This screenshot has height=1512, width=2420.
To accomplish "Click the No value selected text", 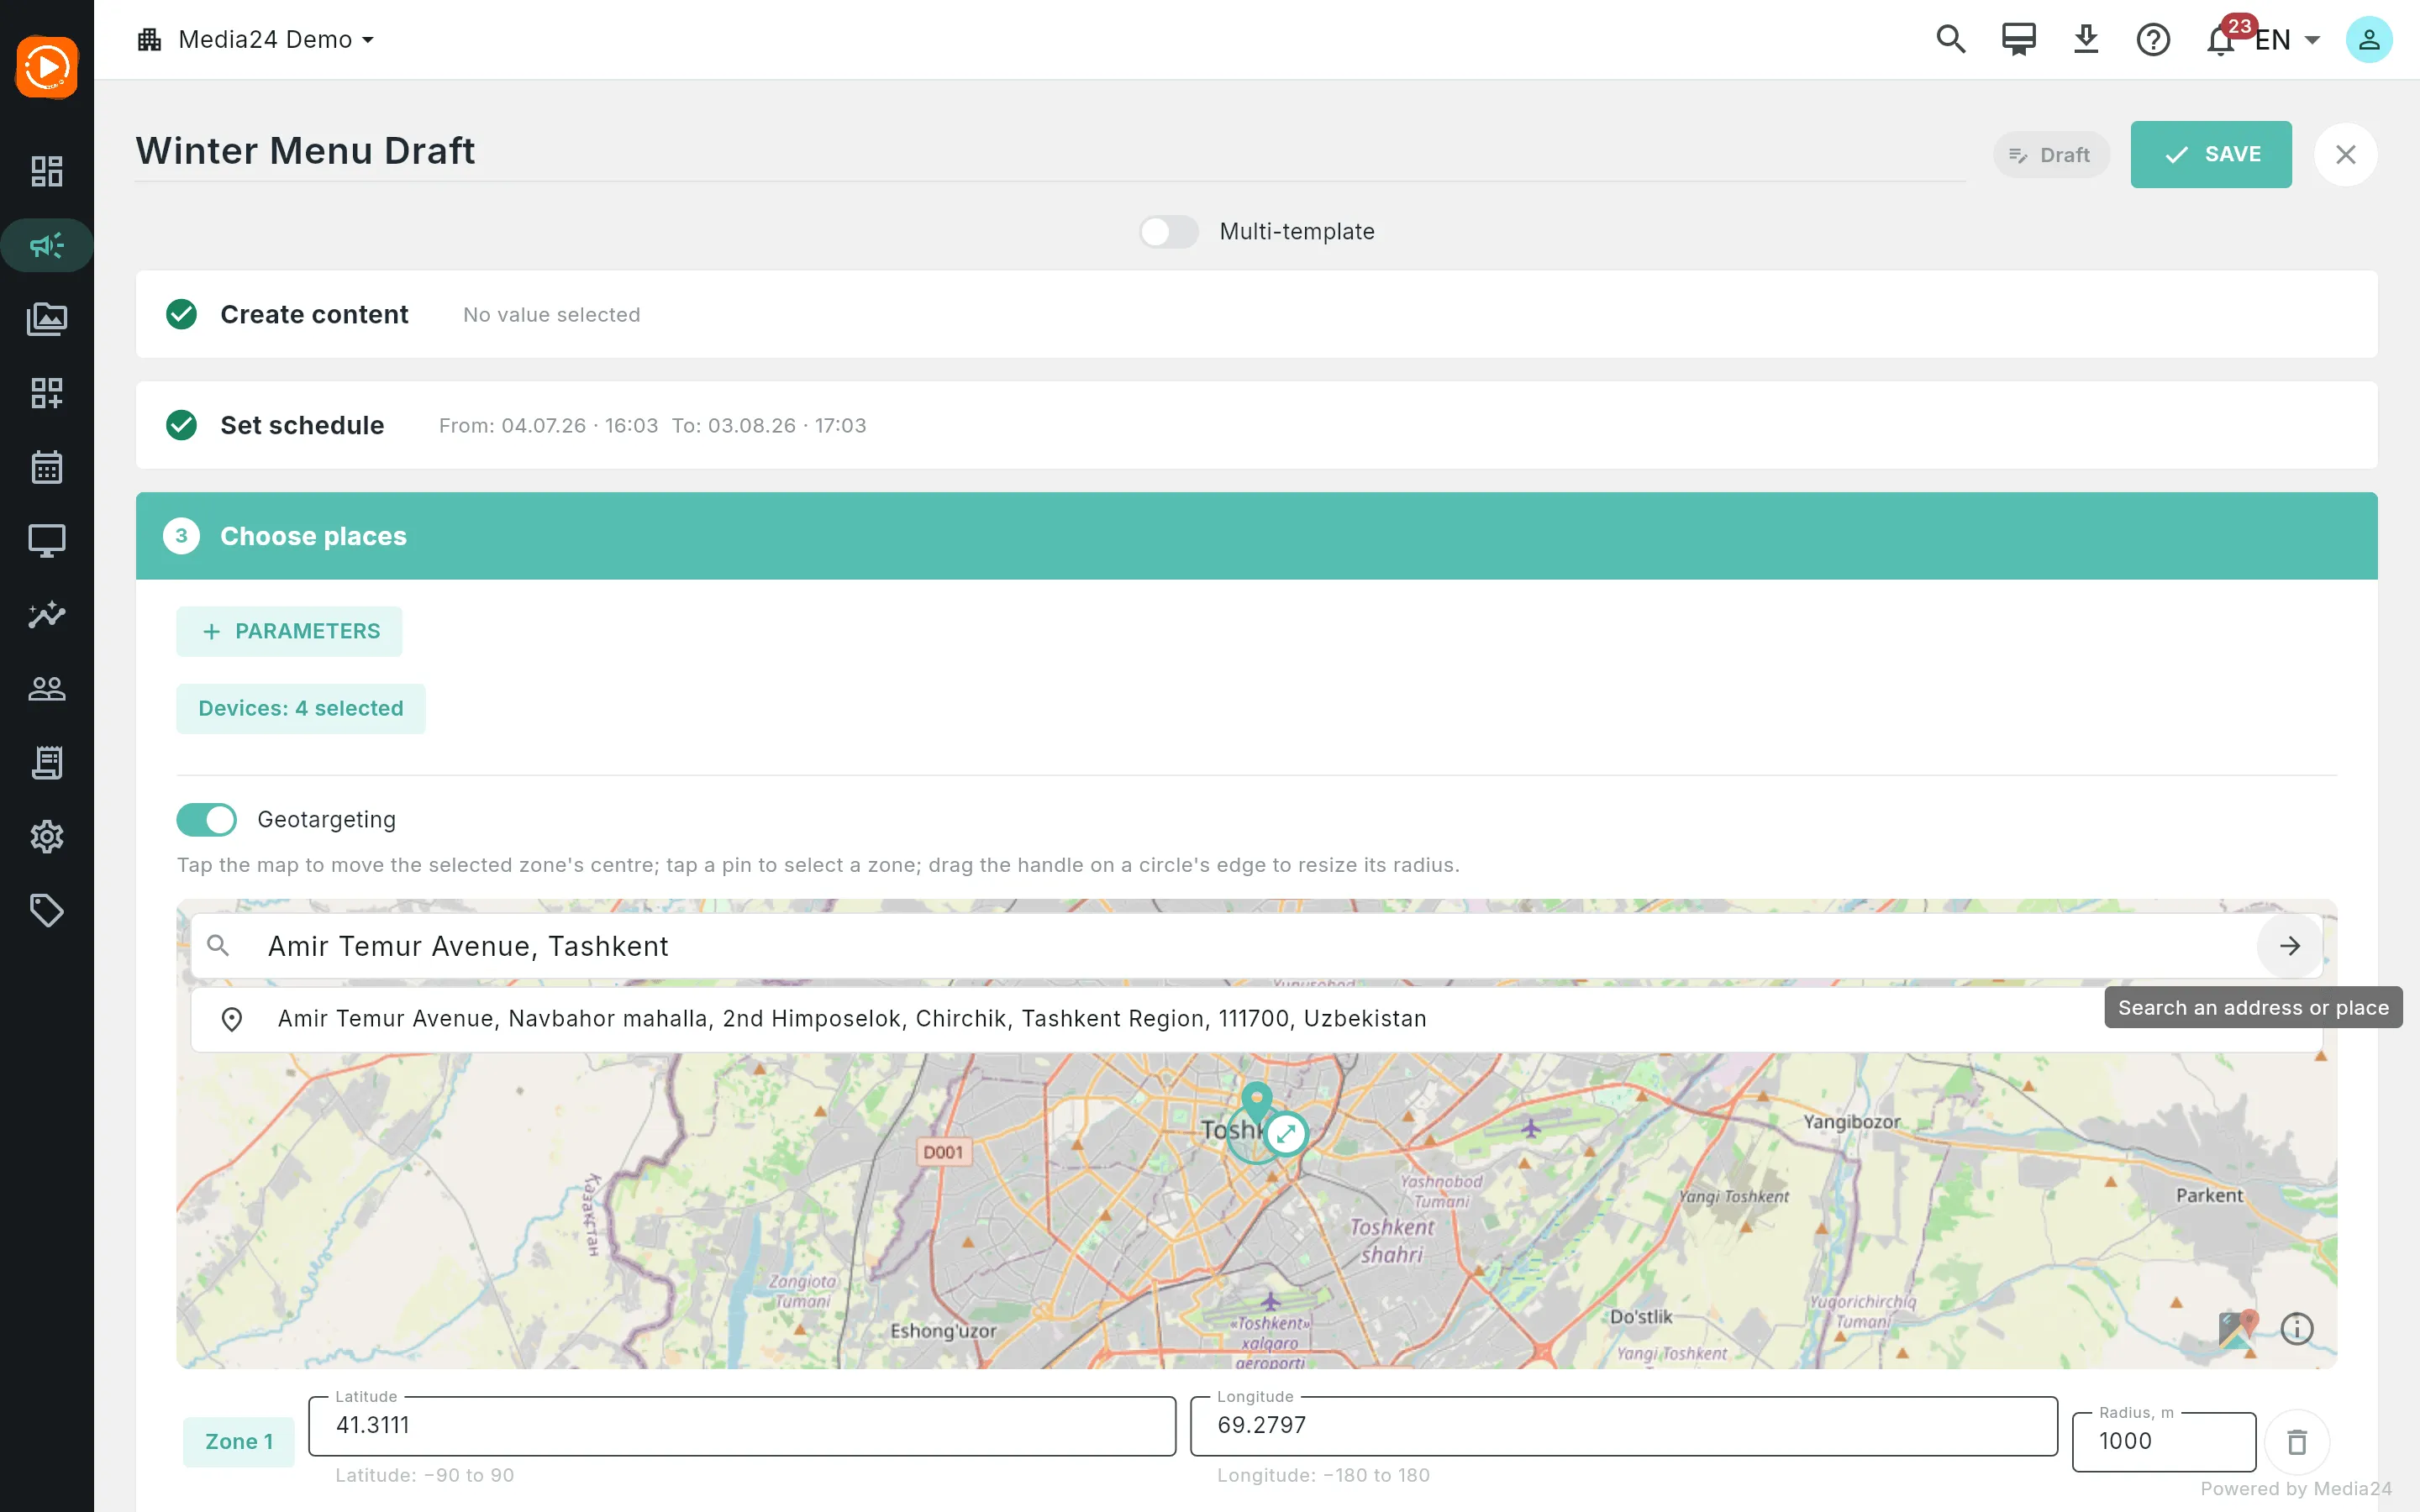I will pyautogui.click(x=551, y=315).
